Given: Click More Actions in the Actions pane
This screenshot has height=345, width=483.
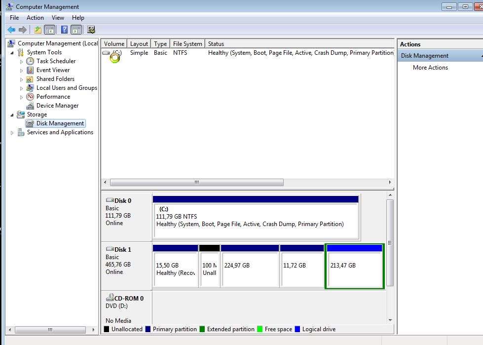Looking at the screenshot, I should click(430, 68).
